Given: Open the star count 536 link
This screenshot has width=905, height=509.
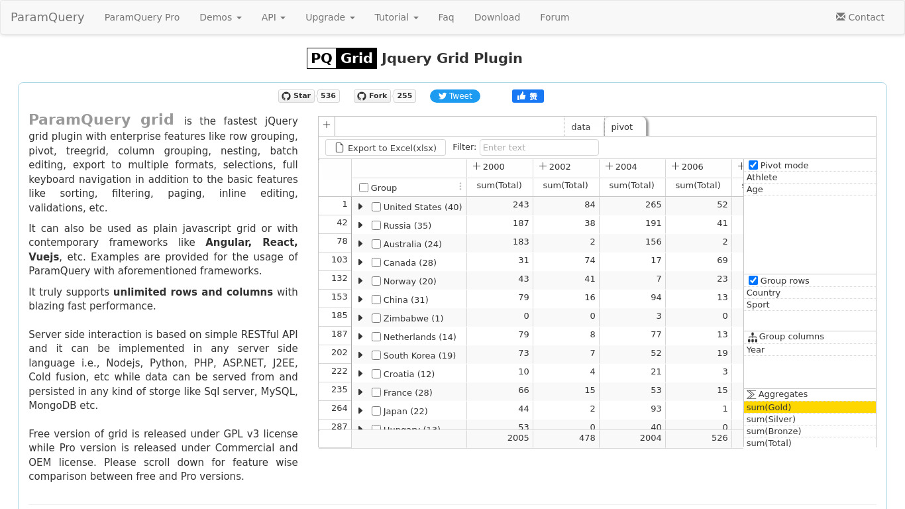Looking at the screenshot, I should point(329,96).
